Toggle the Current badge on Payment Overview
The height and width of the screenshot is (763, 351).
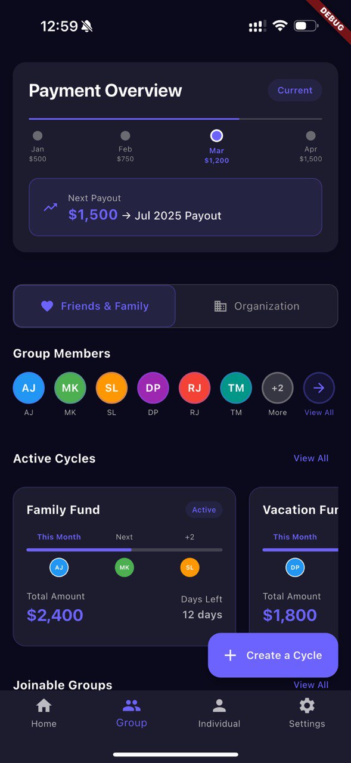[294, 90]
